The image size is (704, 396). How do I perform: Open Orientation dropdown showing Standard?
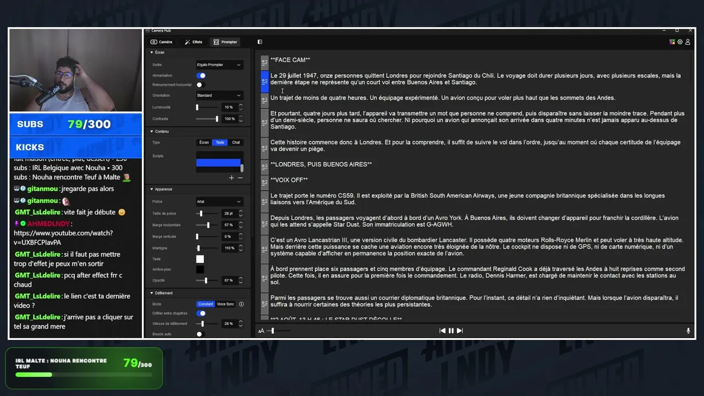(x=219, y=95)
